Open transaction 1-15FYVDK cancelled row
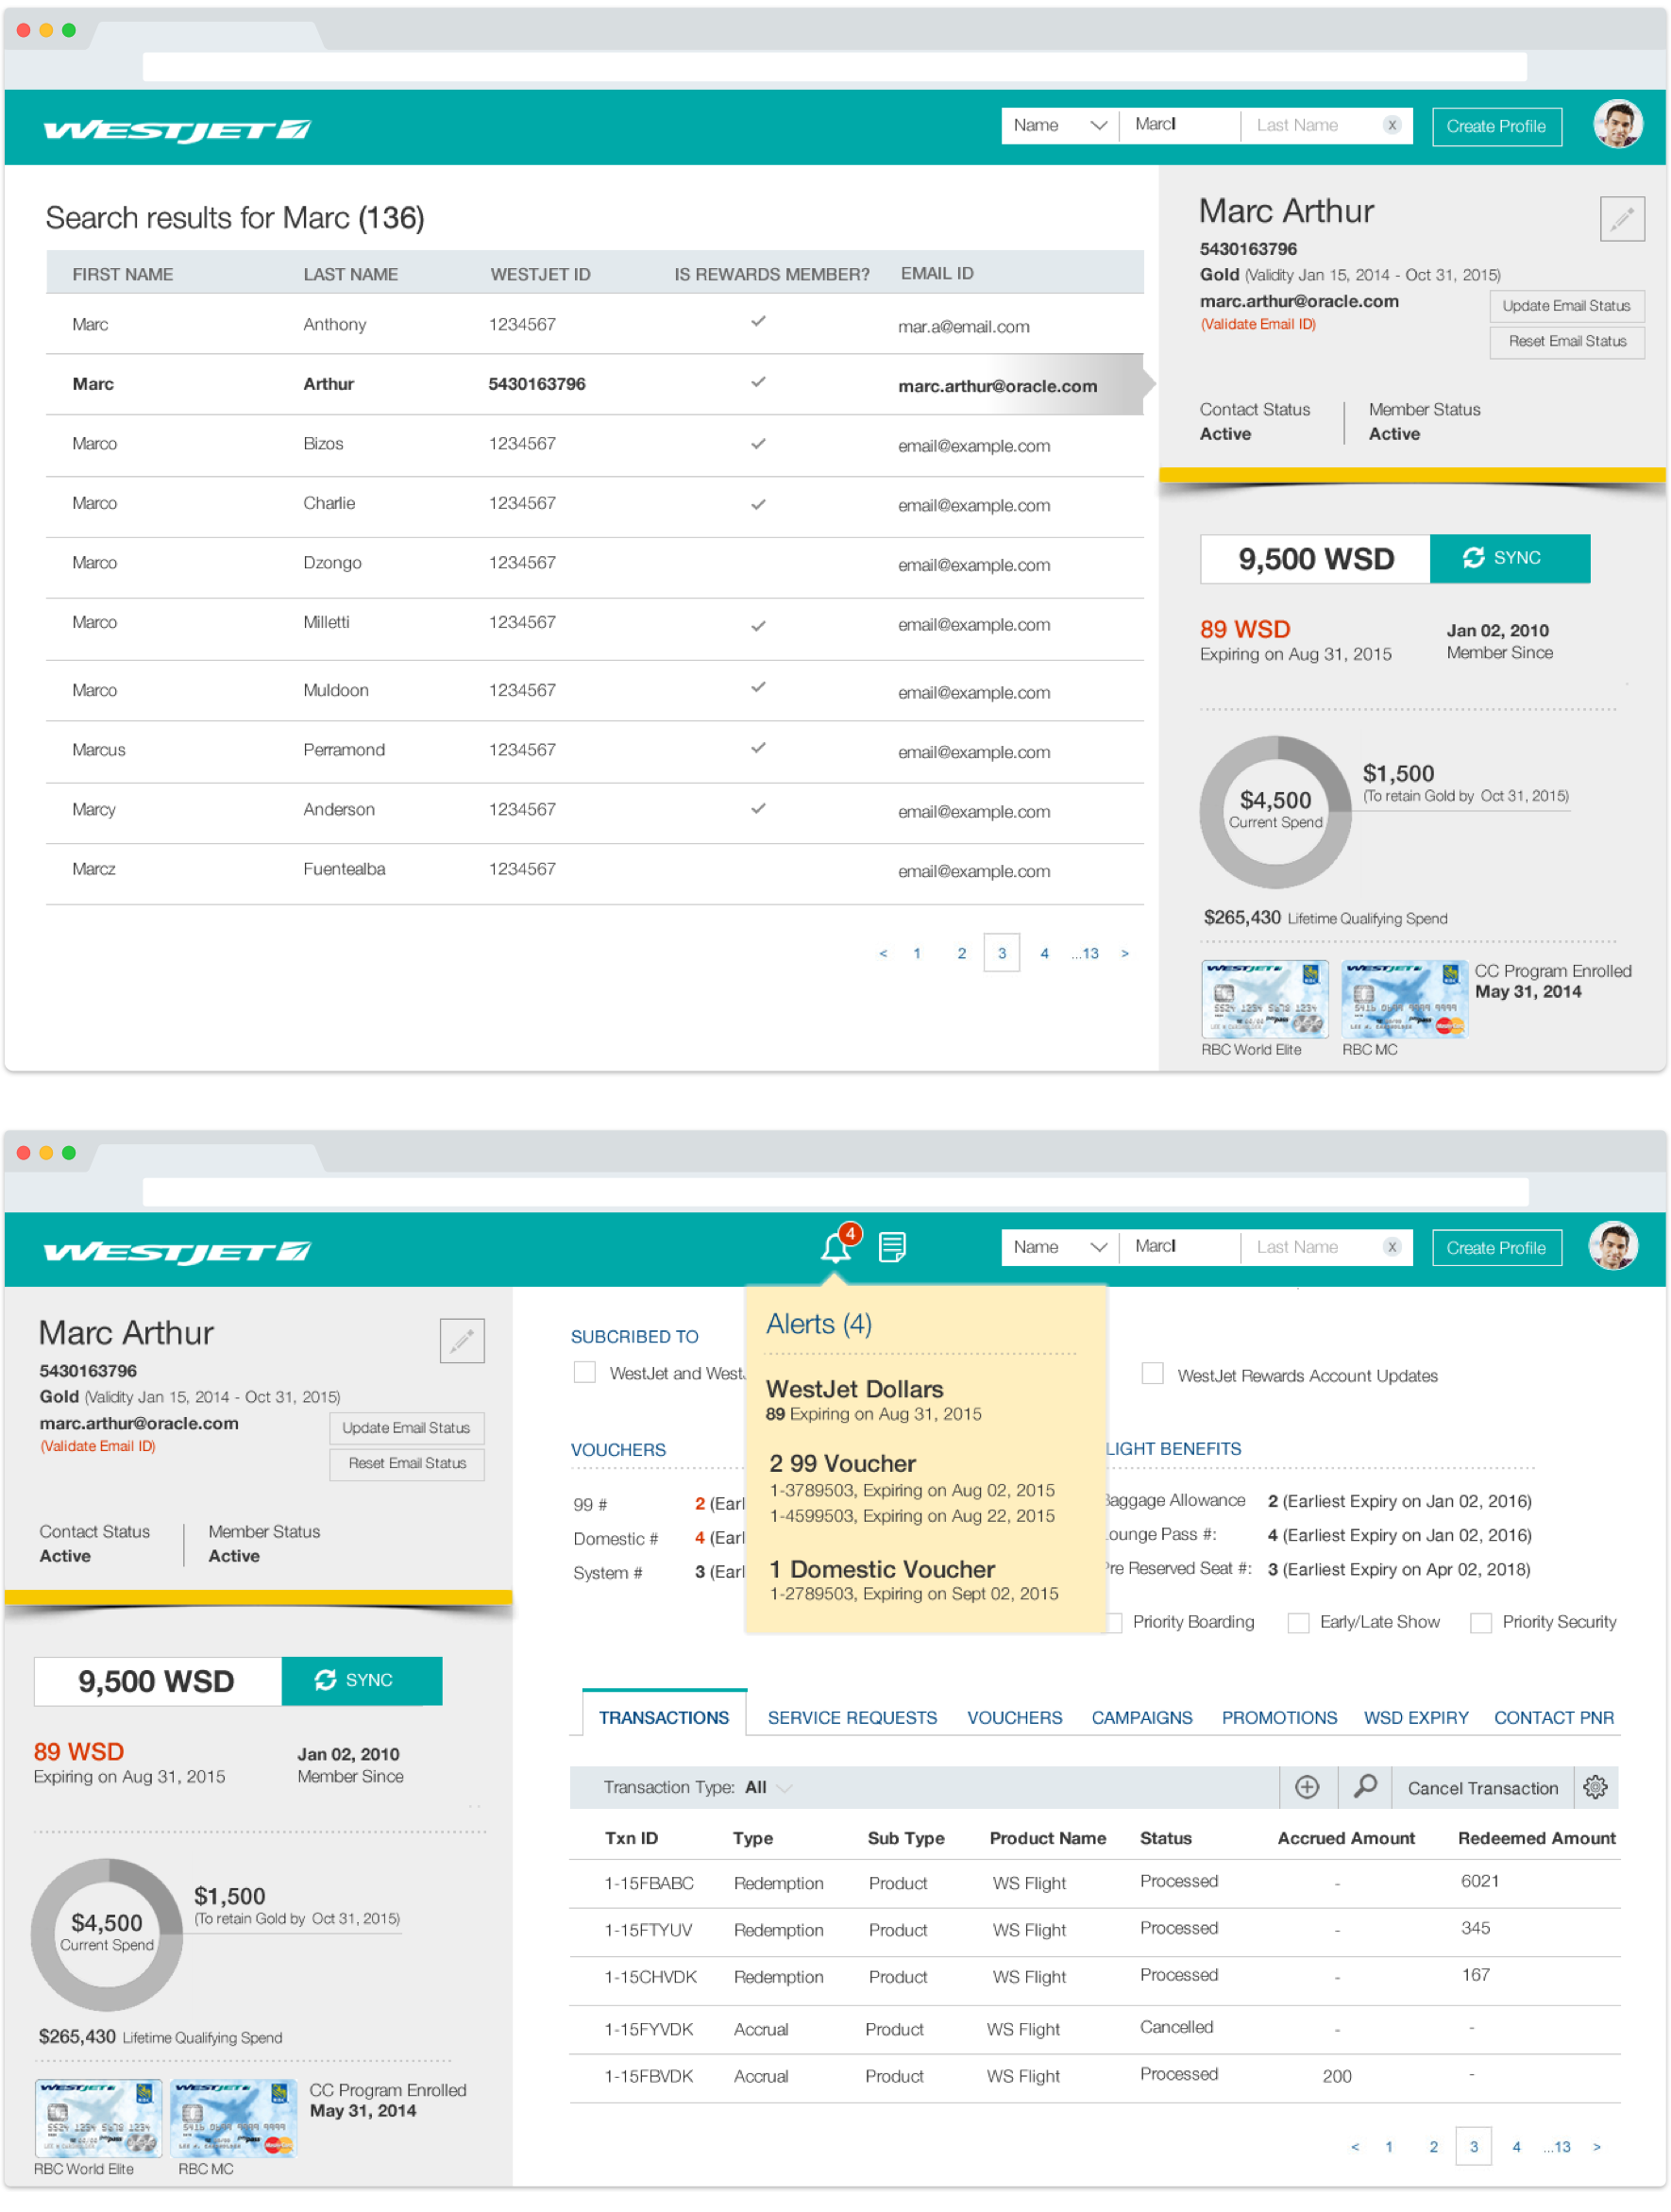The height and width of the screenshot is (2212, 1671). click(1094, 2029)
